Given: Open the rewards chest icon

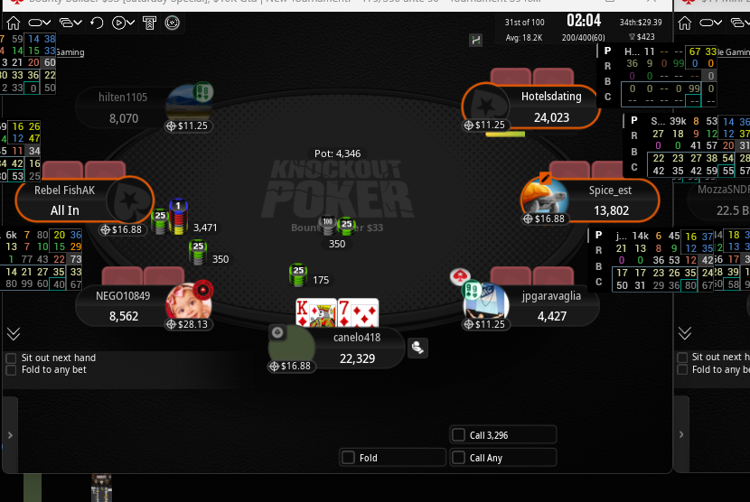Looking at the screenshot, I should pyautogui.click(x=173, y=23).
